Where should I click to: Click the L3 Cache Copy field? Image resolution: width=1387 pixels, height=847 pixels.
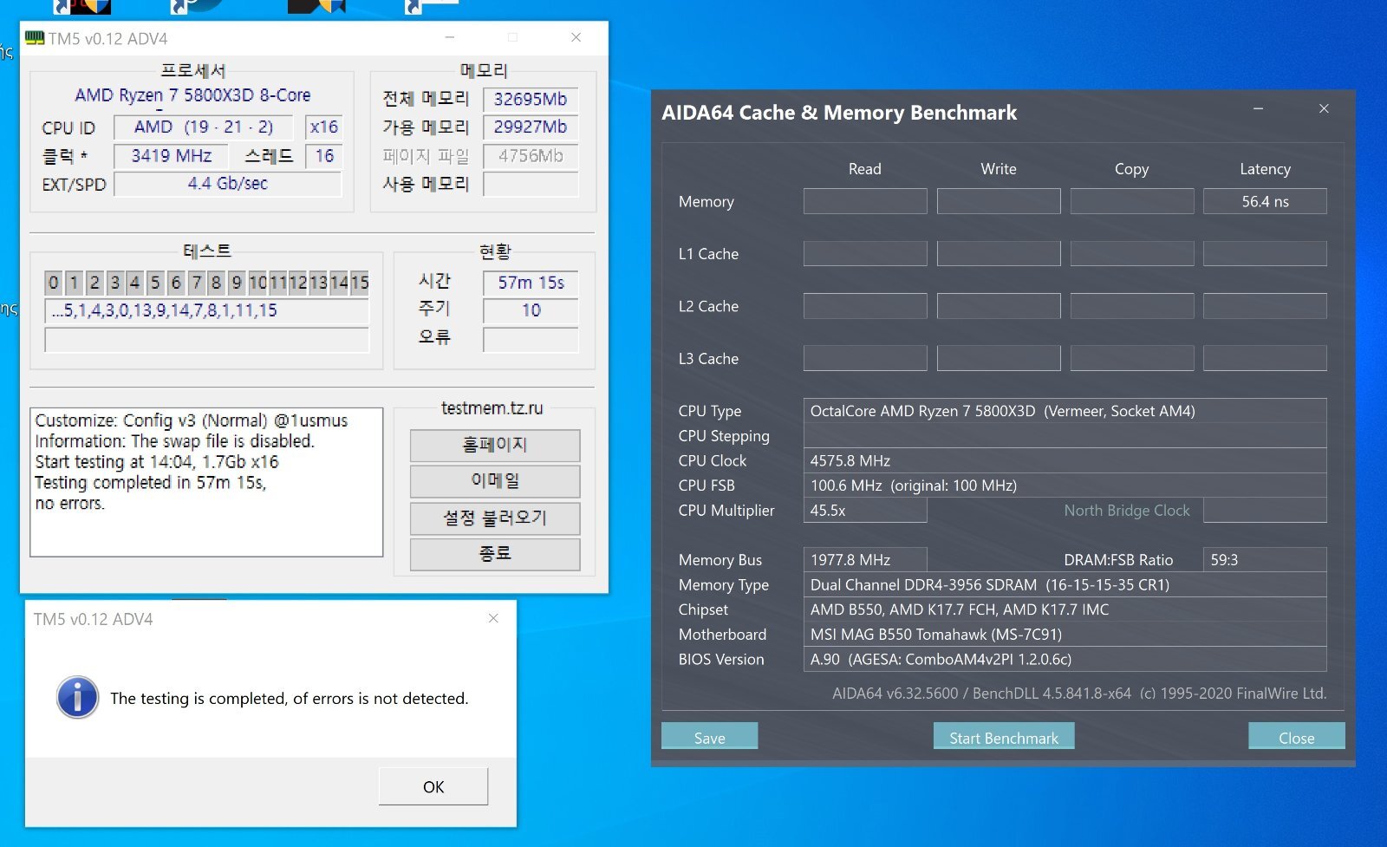coord(1132,358)
